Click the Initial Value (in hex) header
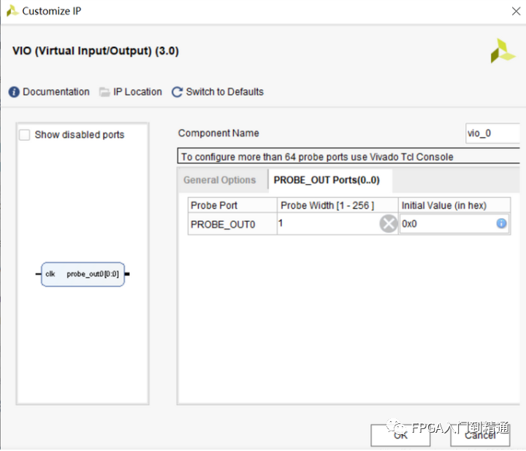 click(x=454, y=205)
